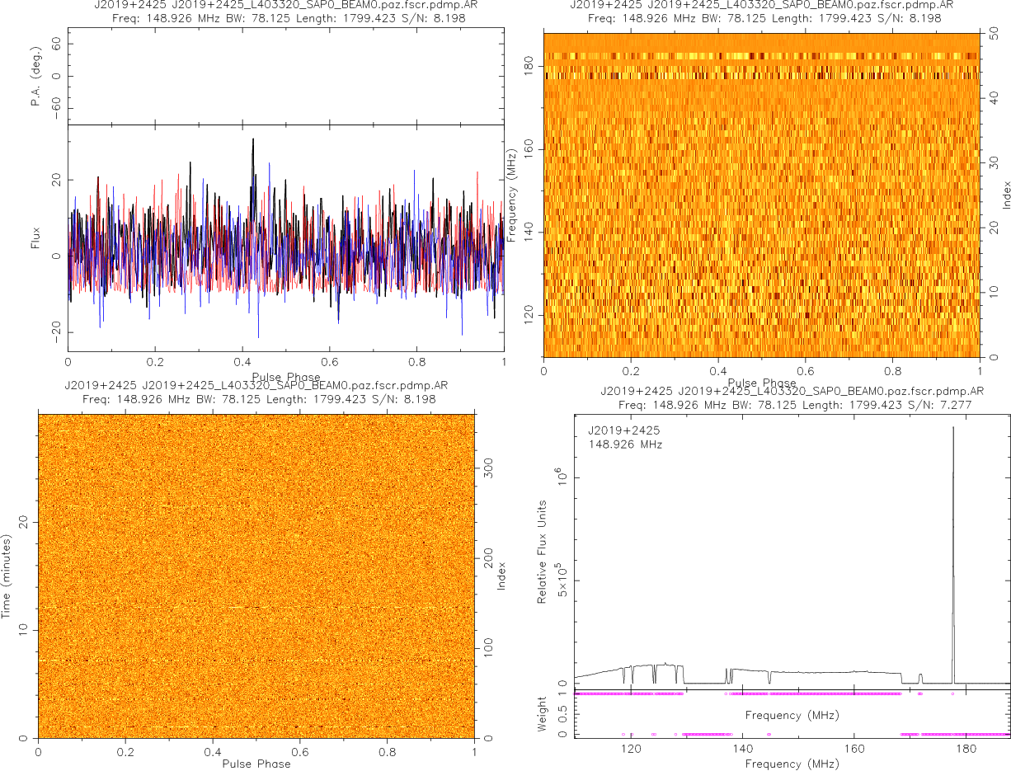The height and width of the screenshot is (771, 1011).
Task: Click the bottom Frequency (MHz) label under the weight panel
Action: coord(792,764)
